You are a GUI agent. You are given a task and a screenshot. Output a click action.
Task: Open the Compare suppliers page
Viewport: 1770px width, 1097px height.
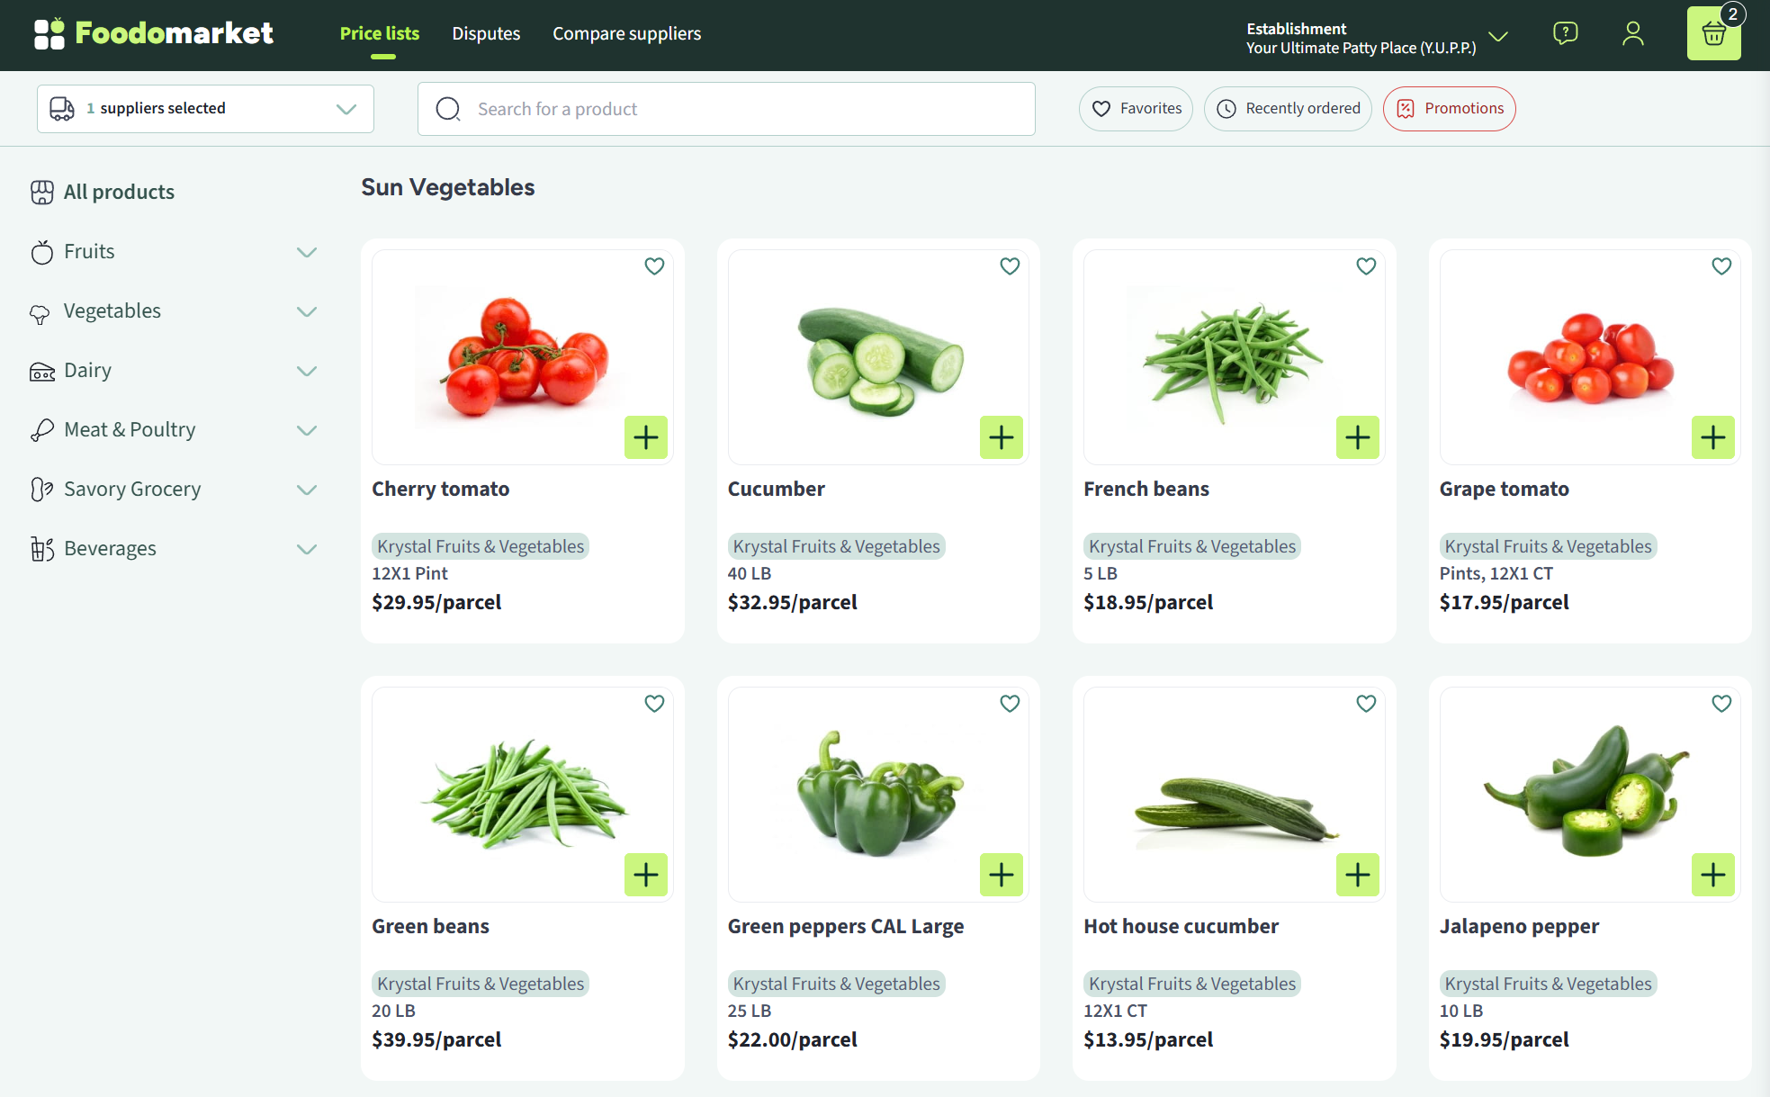click(626, 33)
